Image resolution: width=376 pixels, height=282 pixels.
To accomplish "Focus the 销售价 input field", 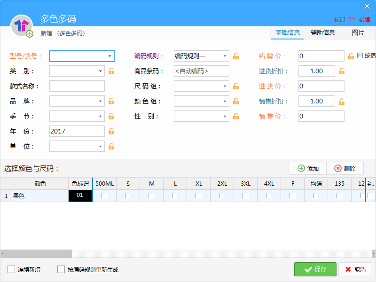I will [x=321, y=116].
